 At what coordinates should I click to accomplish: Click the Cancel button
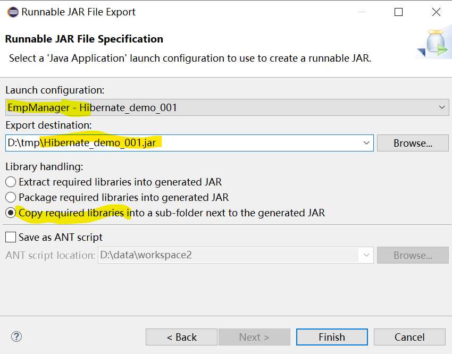pos(409,337)
